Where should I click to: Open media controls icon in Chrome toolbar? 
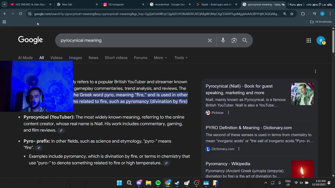pos(314,14)
